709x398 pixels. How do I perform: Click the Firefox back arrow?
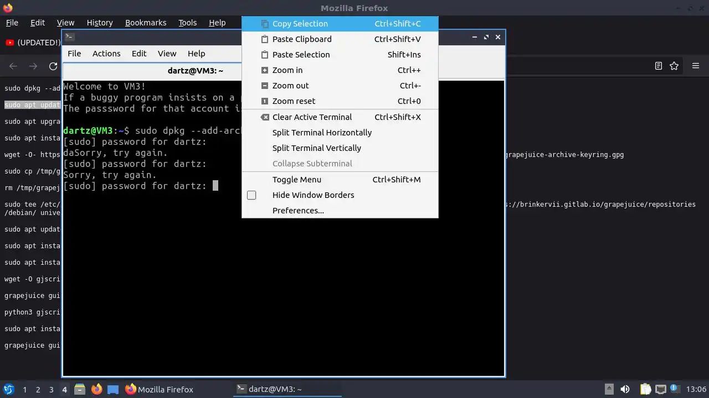pos(13,66)
